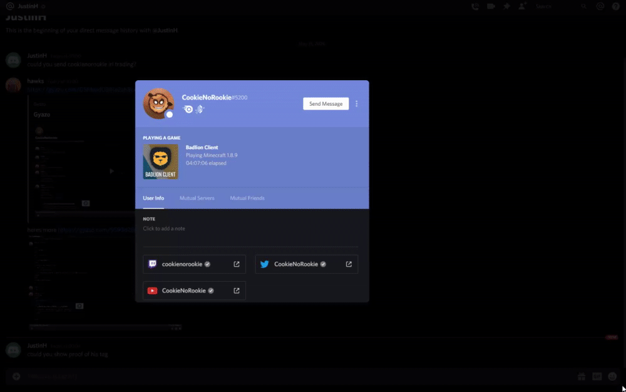626x392 pixels.
Task: Click the 'could you show proof of his tag' message
Action: 68,354
